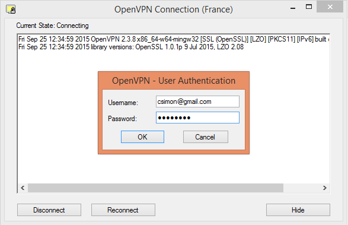Viewport: 348px width, 225px height.
Task: Click the Reconnect button
Action: [123, 210]
